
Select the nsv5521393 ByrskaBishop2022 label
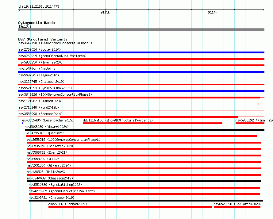point(45,88)
